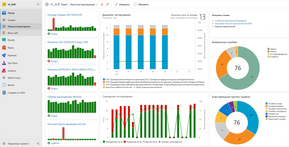289x147 pixels.
Task: Click the Сводка sidebar icon
Action: tap(4, 20)
